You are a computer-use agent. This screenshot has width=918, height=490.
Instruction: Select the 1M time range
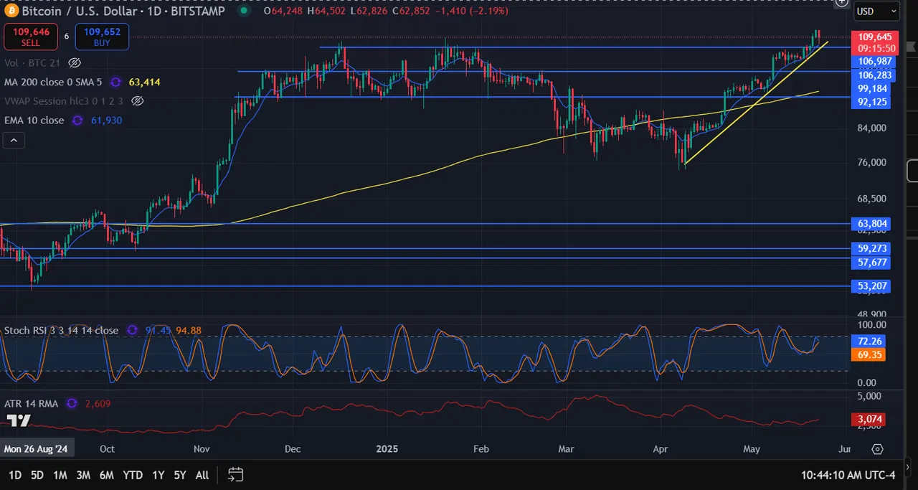pos(60,475)
